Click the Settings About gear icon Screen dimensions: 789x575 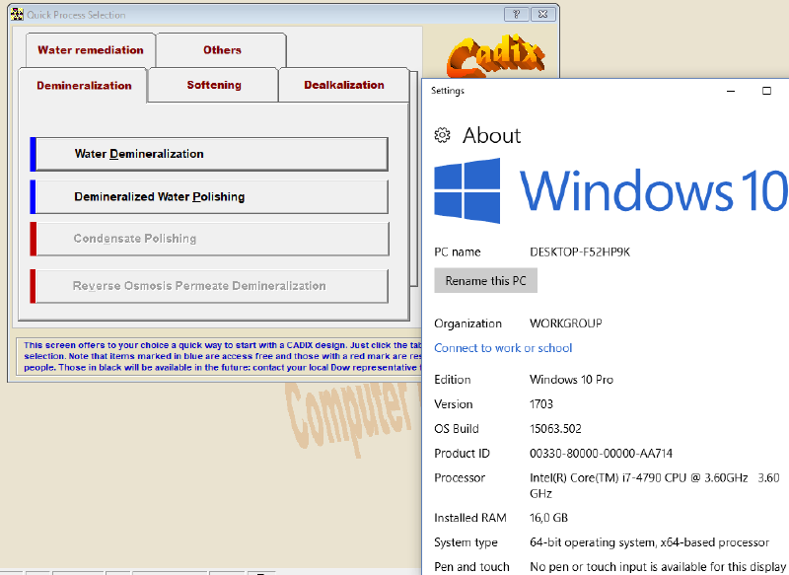442,135
